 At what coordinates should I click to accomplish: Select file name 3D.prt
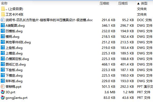click(10, 92)
